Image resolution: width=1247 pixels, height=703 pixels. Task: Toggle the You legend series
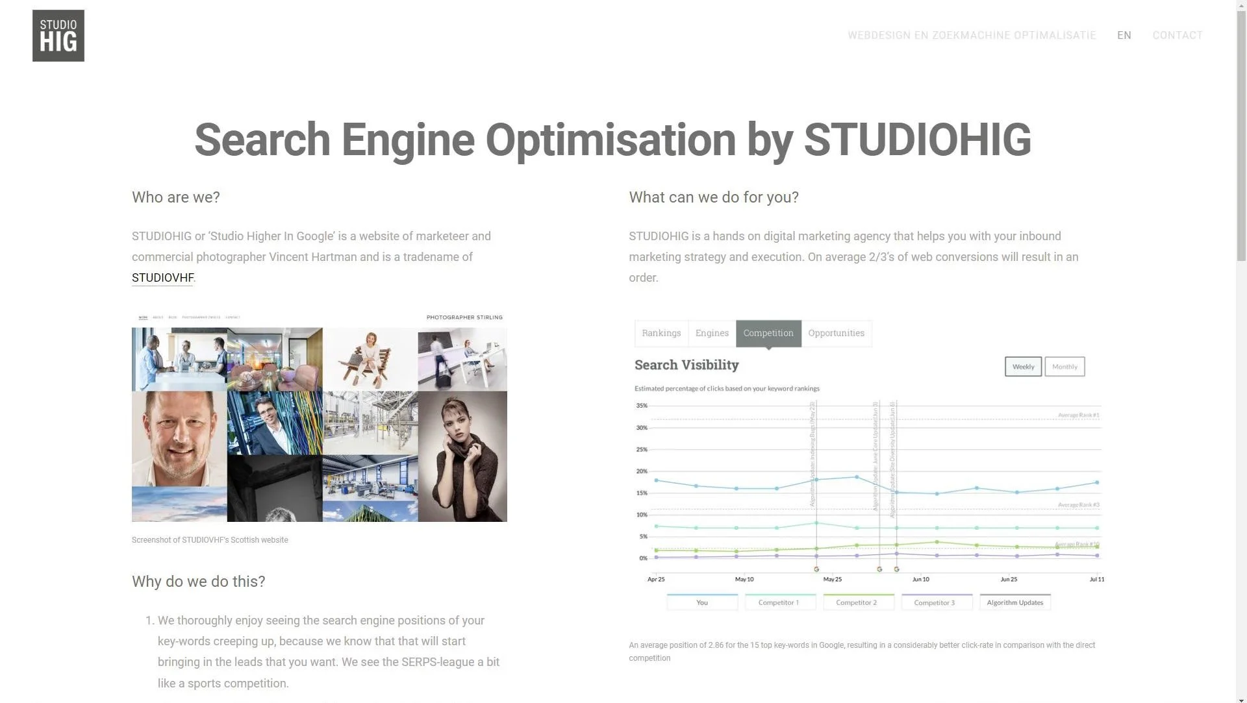[x=701, y=602]
